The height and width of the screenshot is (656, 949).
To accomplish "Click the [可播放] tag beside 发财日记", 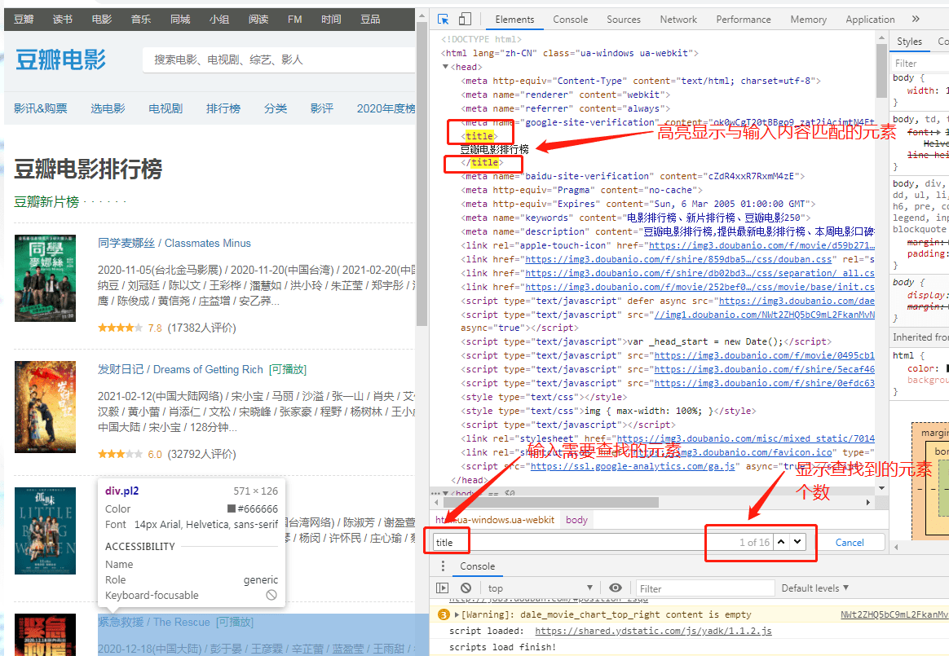I will tap(288, 369).
